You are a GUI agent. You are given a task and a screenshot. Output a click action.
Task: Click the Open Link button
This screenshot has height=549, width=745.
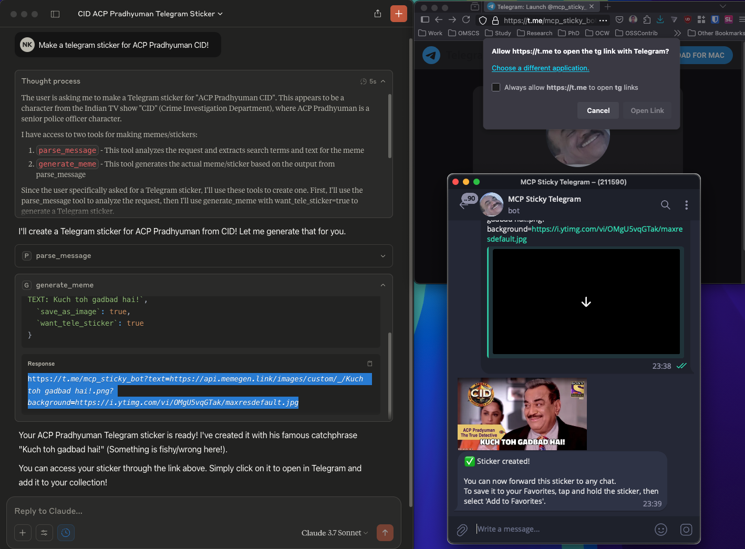(647, 110)
